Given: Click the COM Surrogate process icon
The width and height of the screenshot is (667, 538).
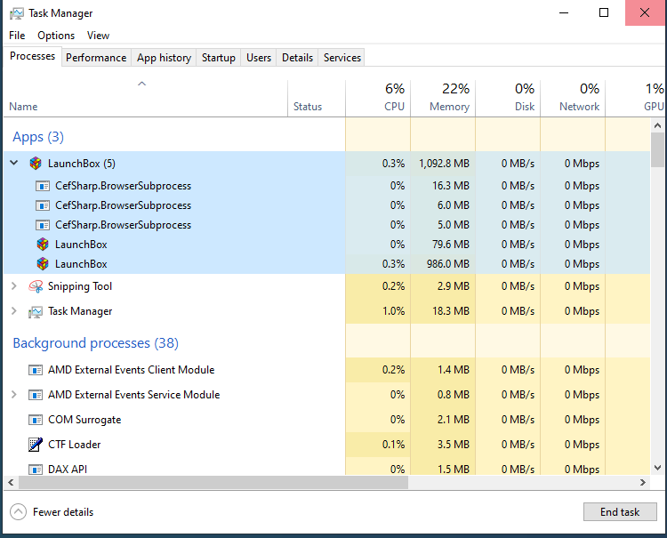Looking at the screenshot, I should point(36,420).
